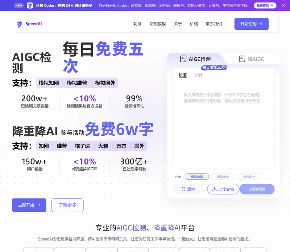This screenshot has height=252, width=290.
Task: Click the upload icon on 上传文档
Action: [x=214, y=189]
